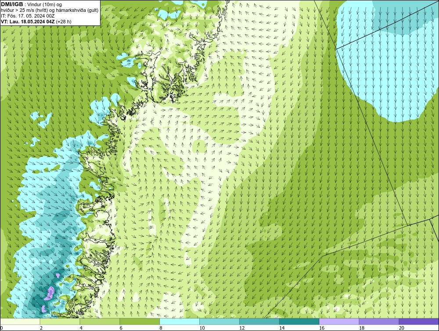Click the 16–18 m/s light purple swatch
The image size is (439, 331).
339,321
